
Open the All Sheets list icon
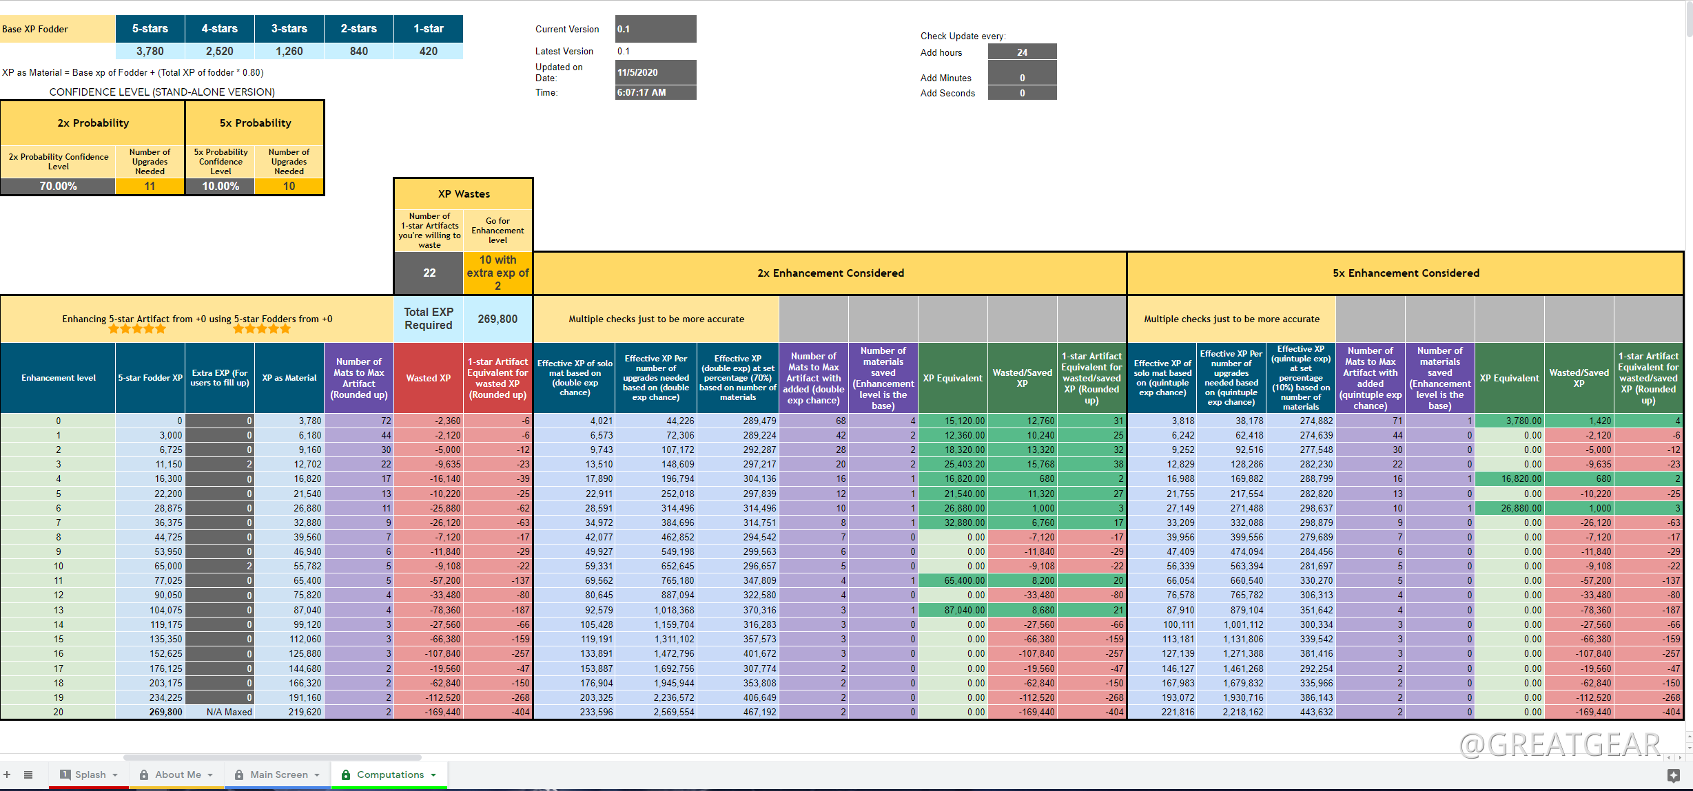pos(28,774)
